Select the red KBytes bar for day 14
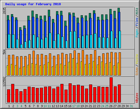 [62, 93]
